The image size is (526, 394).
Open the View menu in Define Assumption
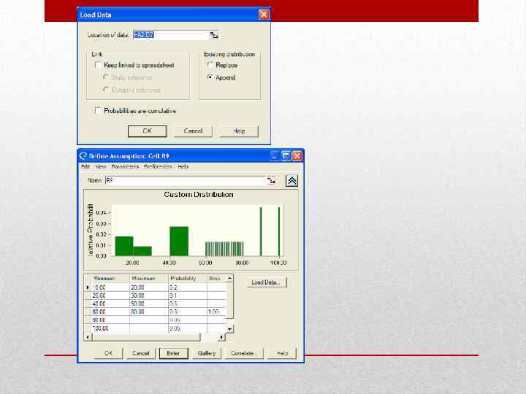101,166
